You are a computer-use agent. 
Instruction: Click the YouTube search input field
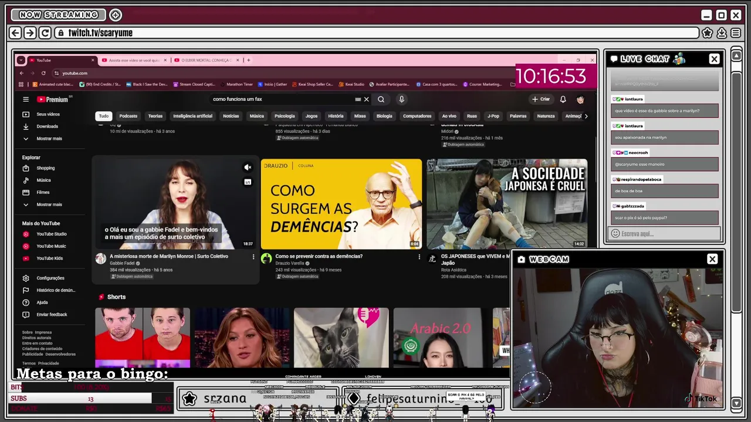click(x=282, y=100)
